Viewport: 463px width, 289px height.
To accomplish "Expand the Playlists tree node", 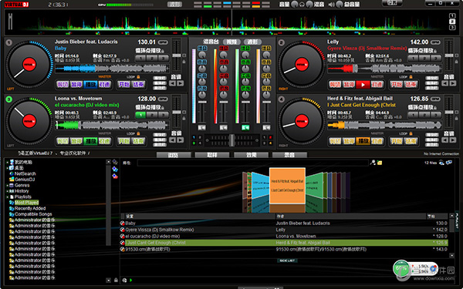I will coord(8,197).
